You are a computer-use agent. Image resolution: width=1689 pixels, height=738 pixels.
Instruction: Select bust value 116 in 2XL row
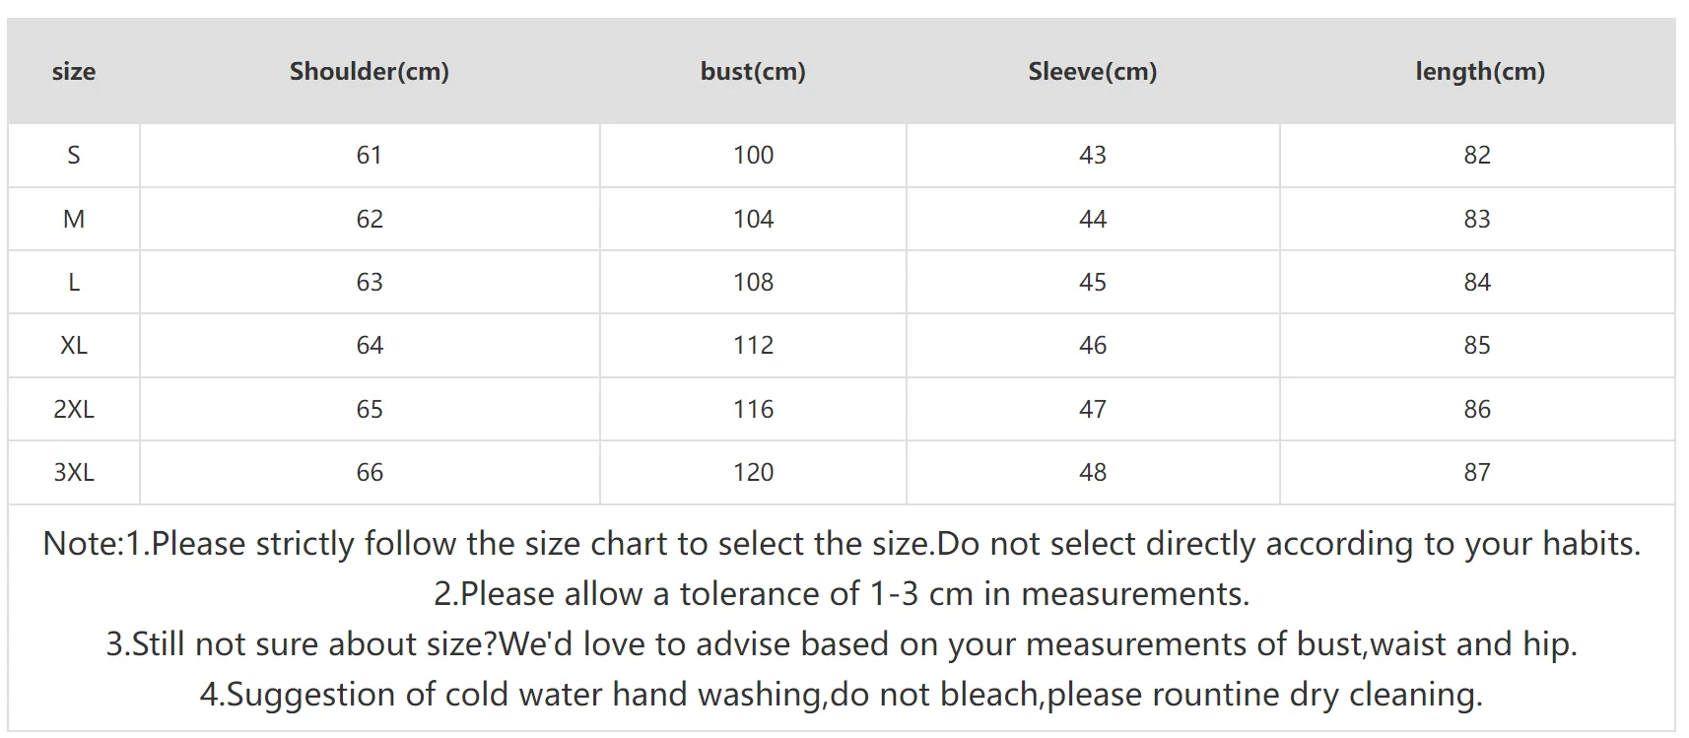[x=753, y=409]
